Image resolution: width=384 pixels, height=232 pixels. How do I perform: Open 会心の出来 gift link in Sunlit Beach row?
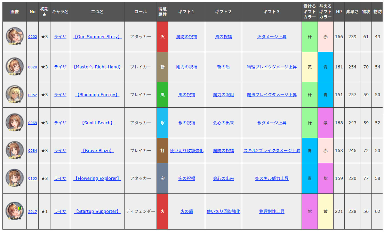pos(223,123)
